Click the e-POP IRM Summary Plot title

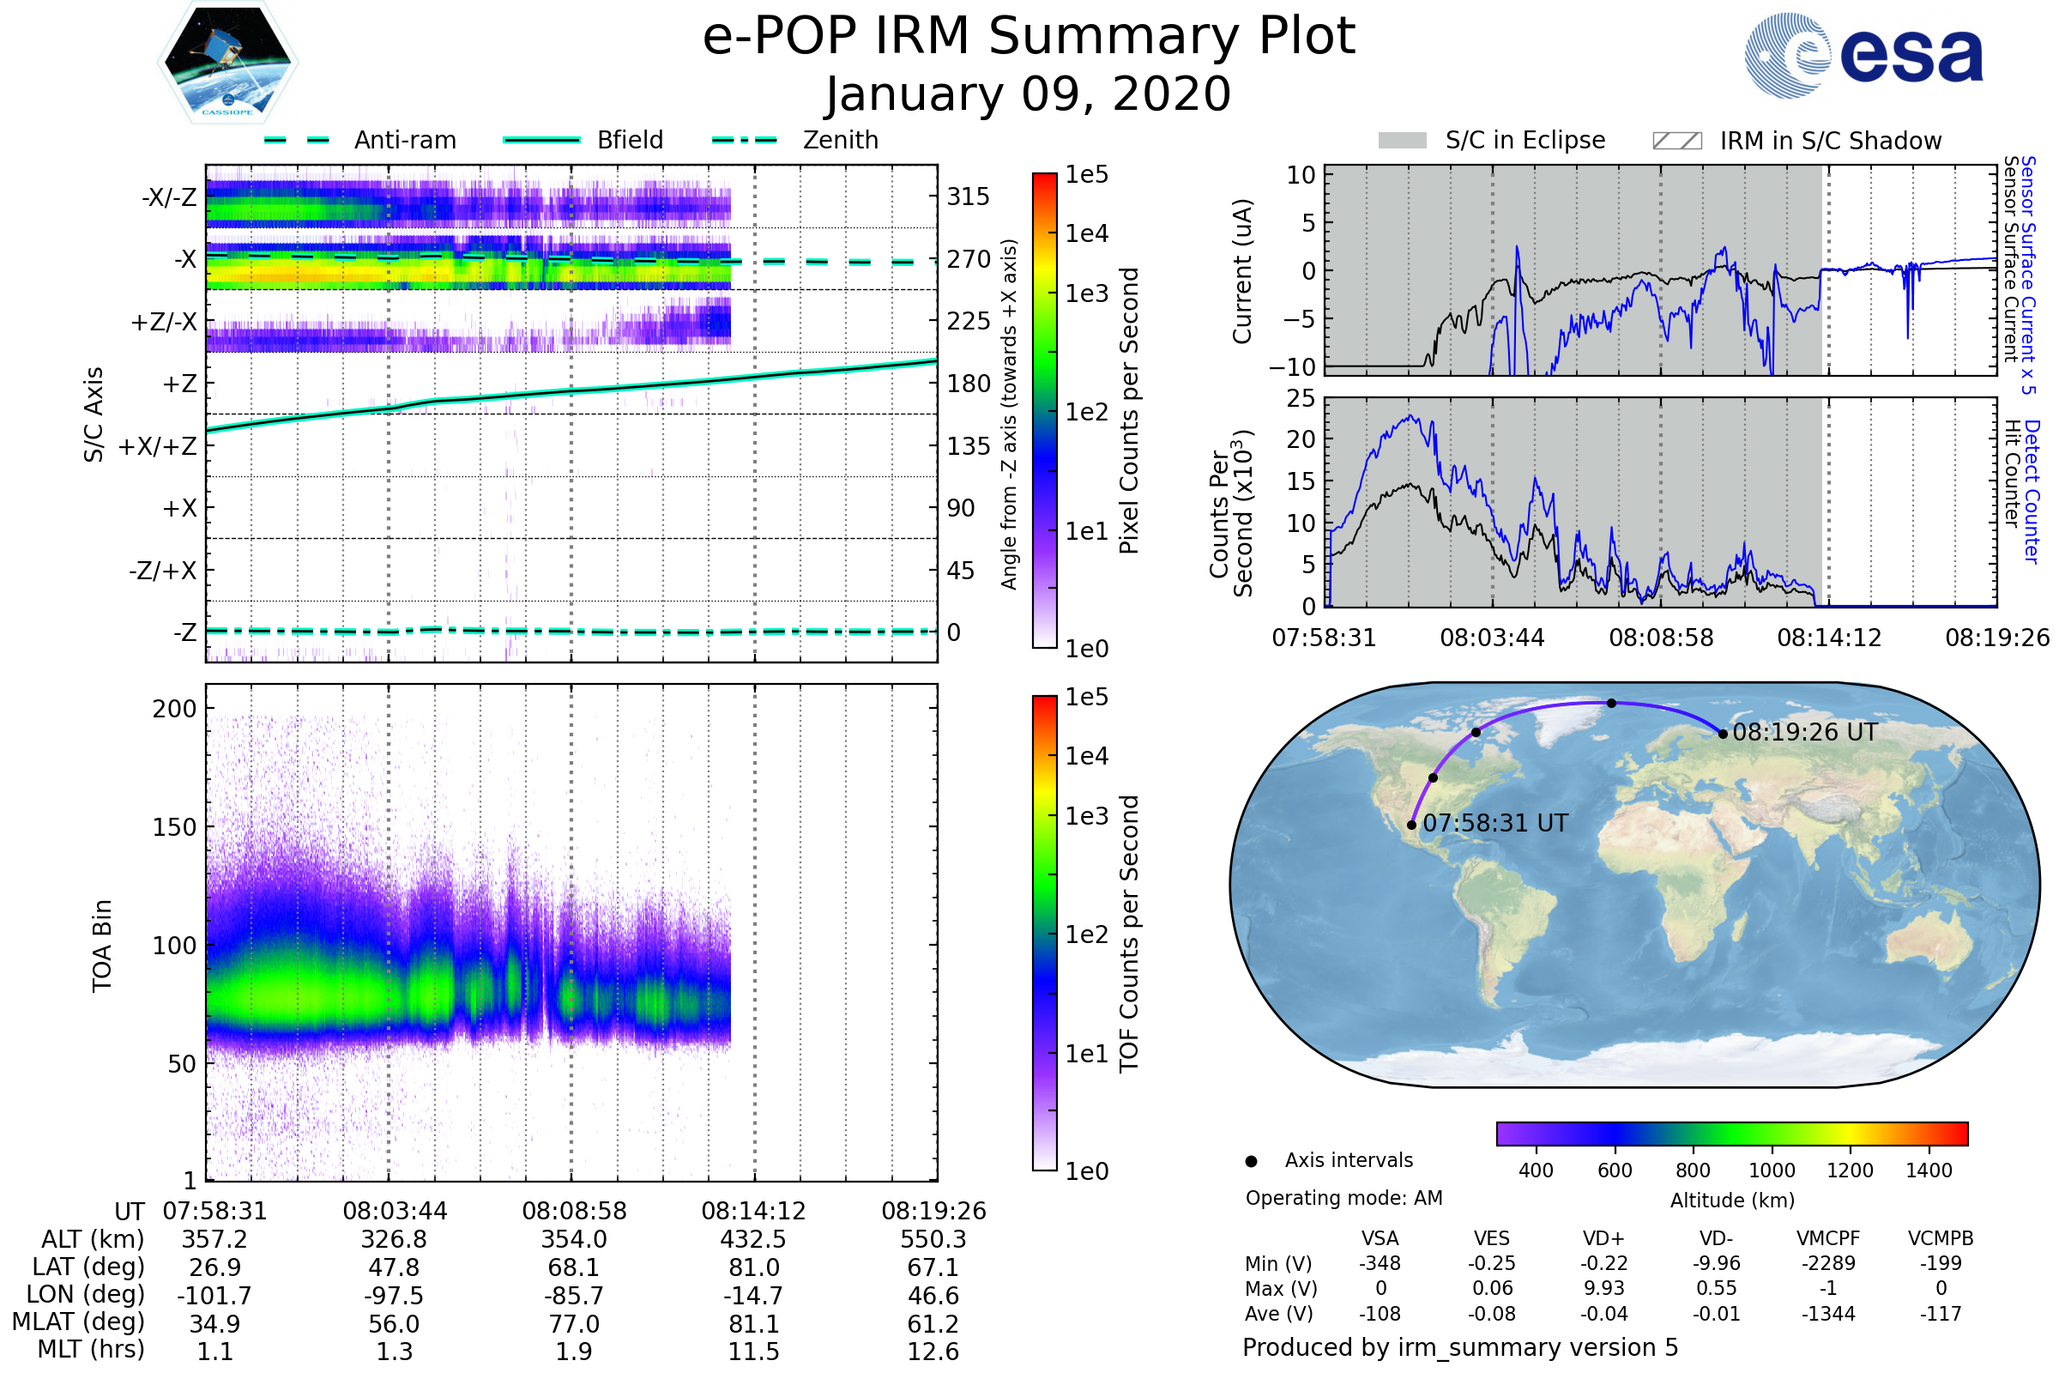coord(1029,37)
